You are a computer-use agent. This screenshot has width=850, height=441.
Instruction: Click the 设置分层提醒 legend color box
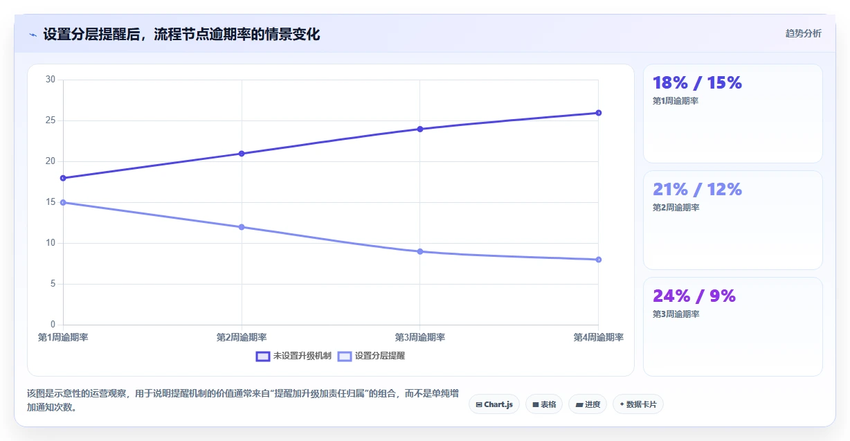[345, 356]
